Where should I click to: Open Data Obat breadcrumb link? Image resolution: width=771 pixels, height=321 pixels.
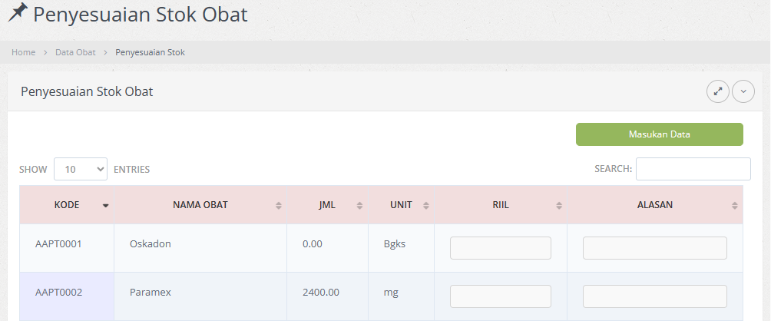tap(75, 52)
